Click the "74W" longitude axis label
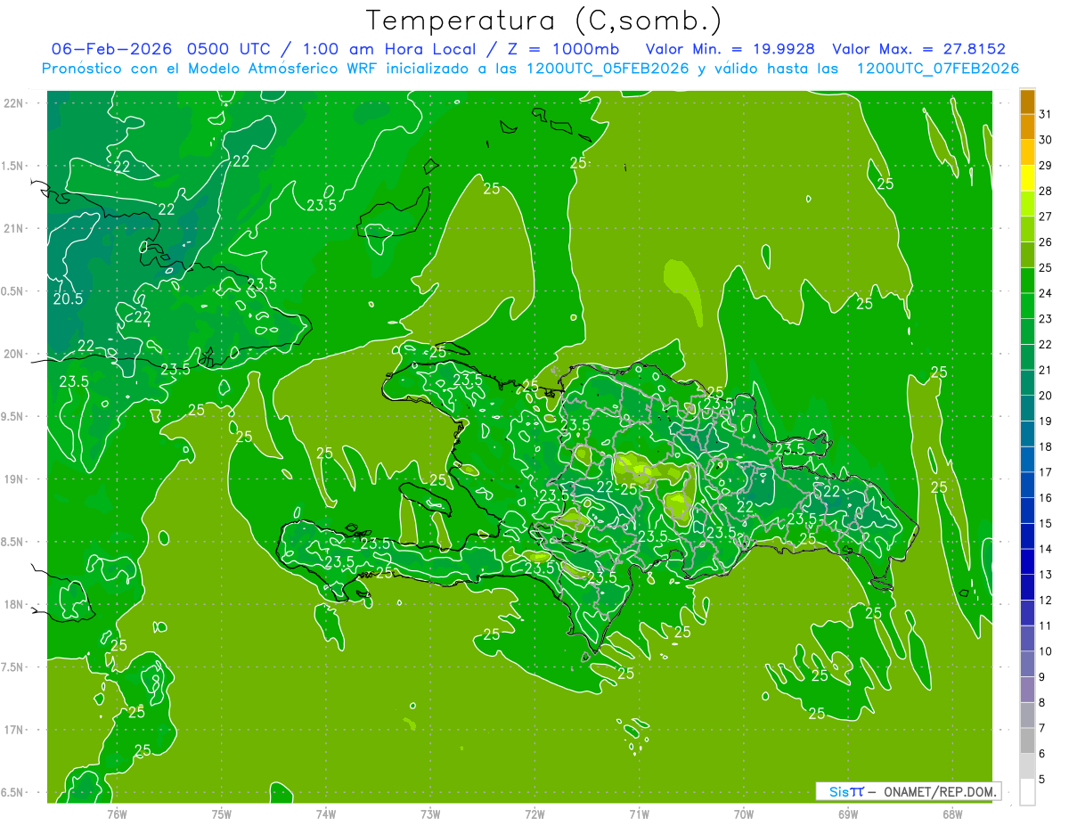 [x=325, y=814]
